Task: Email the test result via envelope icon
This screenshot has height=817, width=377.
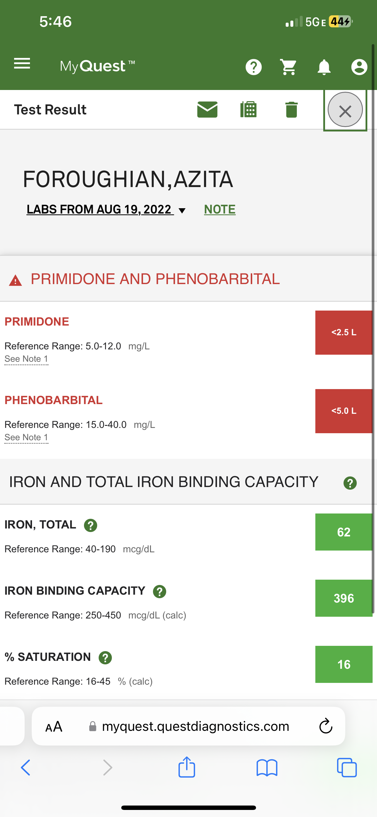Action: (207, 110)
